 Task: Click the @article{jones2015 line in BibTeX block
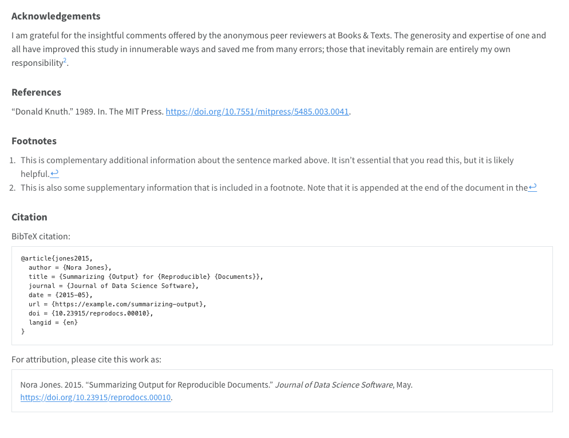click(x=56, y=258)
